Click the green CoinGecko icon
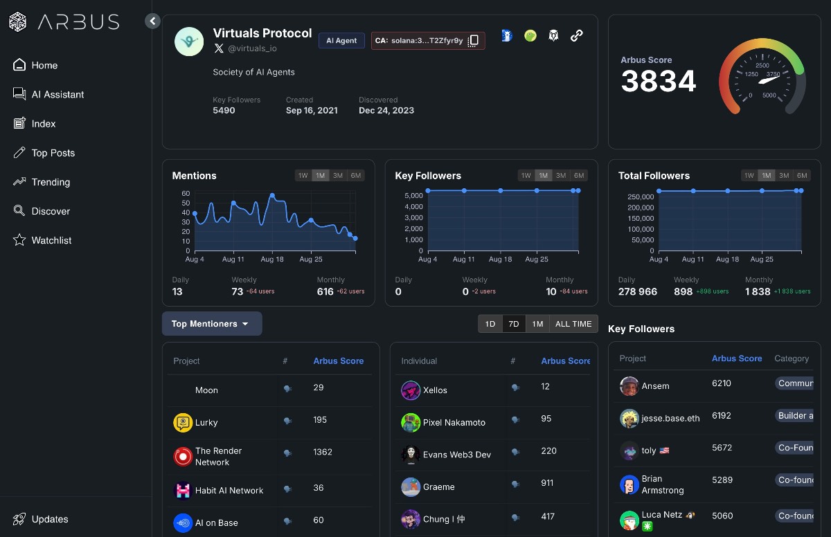Image resolution: width=831 pixels, height=537 pixels. (530, 36)
